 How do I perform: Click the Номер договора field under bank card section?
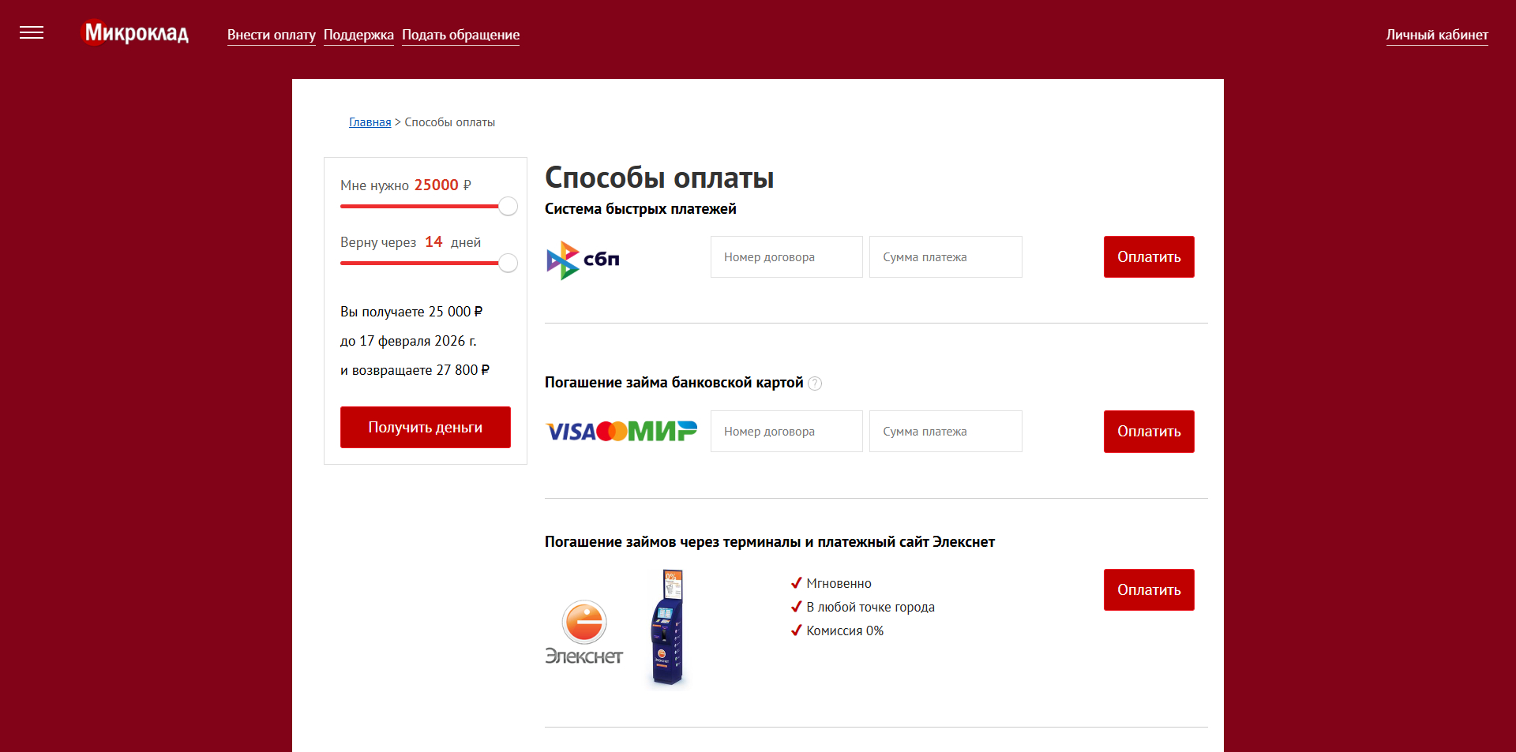click(x=786, y=431)
